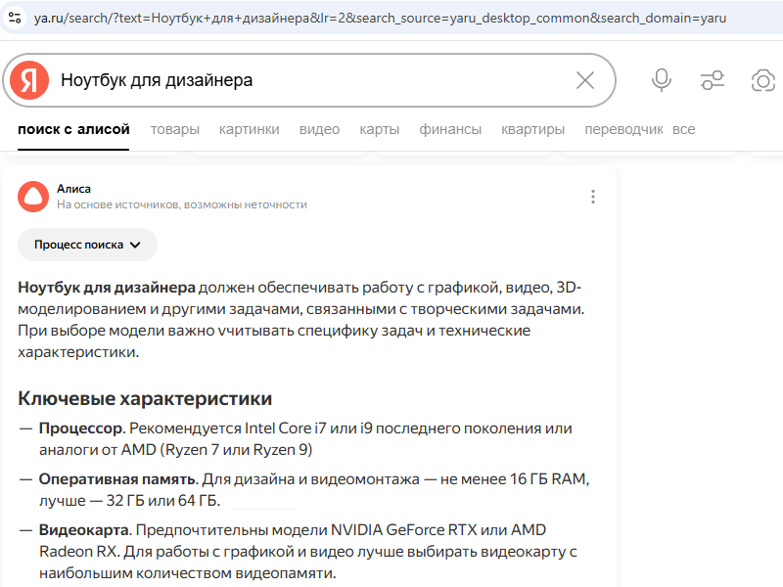Image resolution: width=783 pixels, height=587 pixels.
Task: Click bold 'Ноутбук для дизайнера' in the answer
Action: tap(107, 288)
